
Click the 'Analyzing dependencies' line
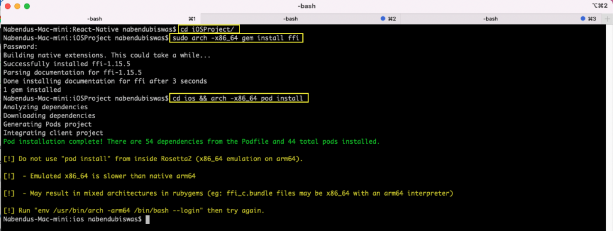[45, 107]
